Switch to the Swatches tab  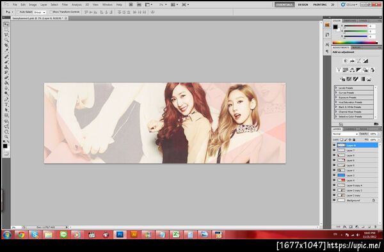[349, 21]
